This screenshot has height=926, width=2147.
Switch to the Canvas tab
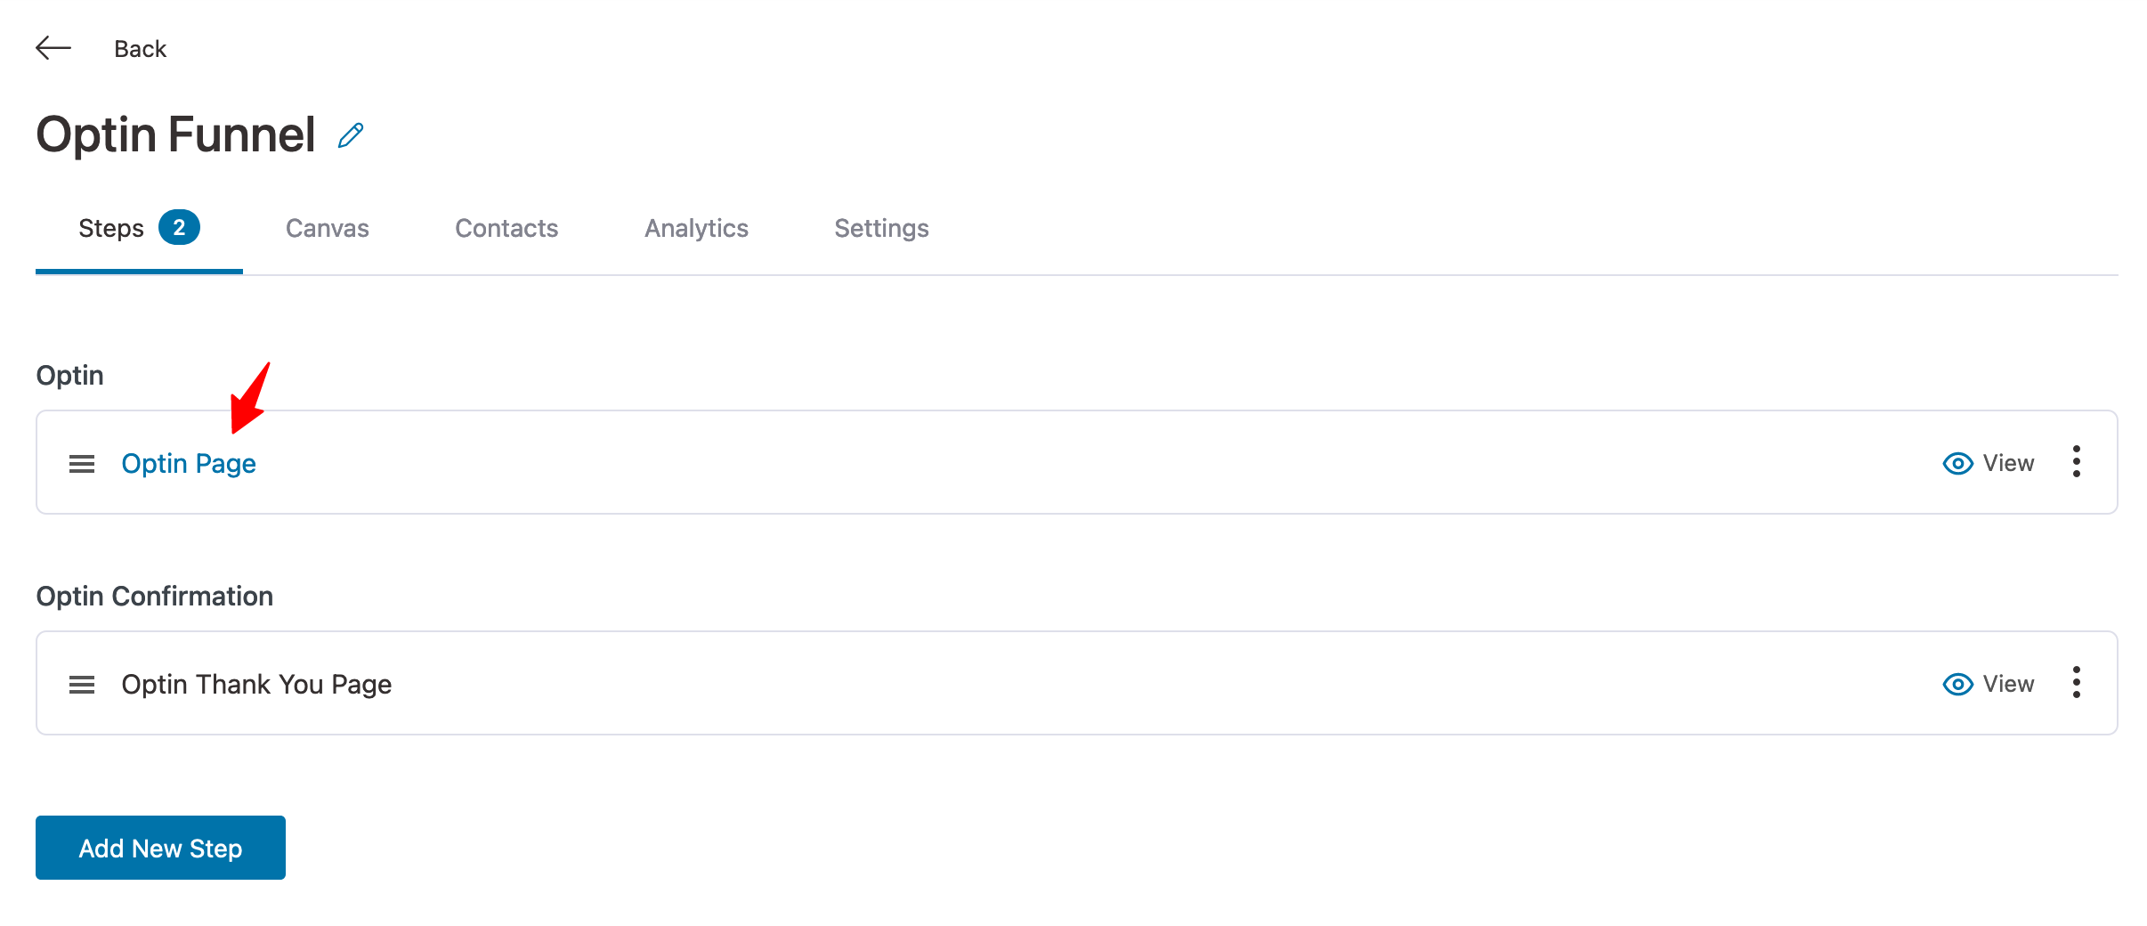point(327,228)
